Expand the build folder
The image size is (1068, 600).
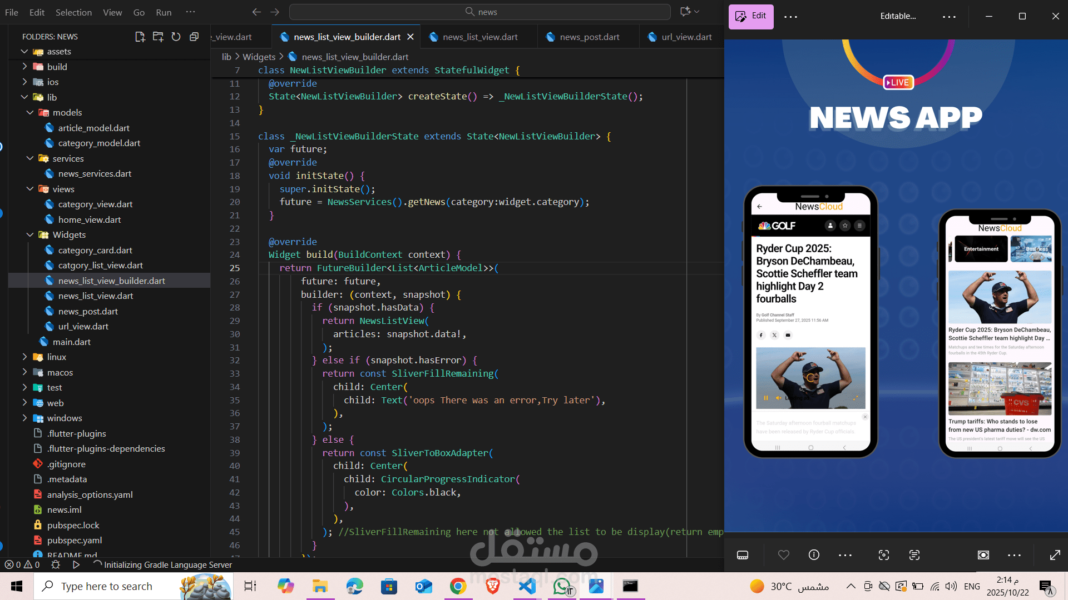[x=24, y=67]
